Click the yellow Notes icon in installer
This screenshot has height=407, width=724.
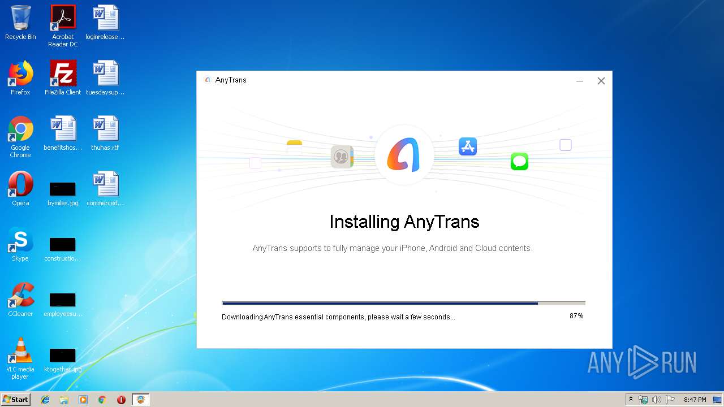point(295,148)
